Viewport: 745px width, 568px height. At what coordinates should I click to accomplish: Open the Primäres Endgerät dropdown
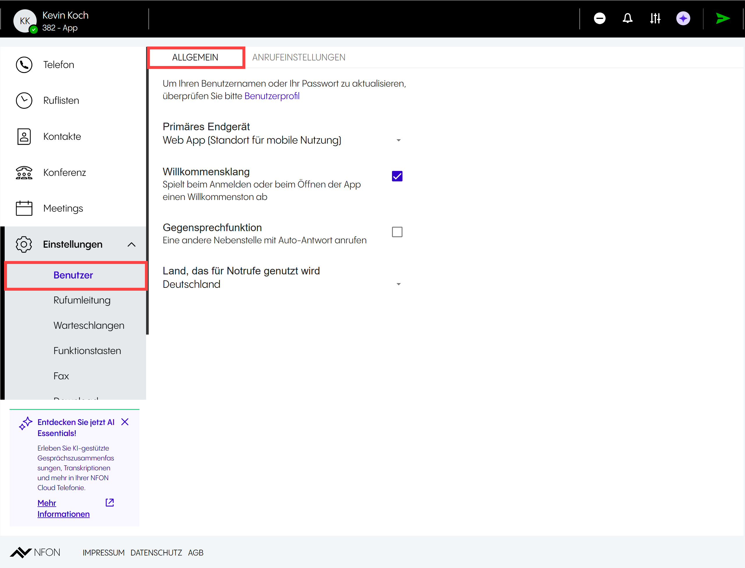398,140
